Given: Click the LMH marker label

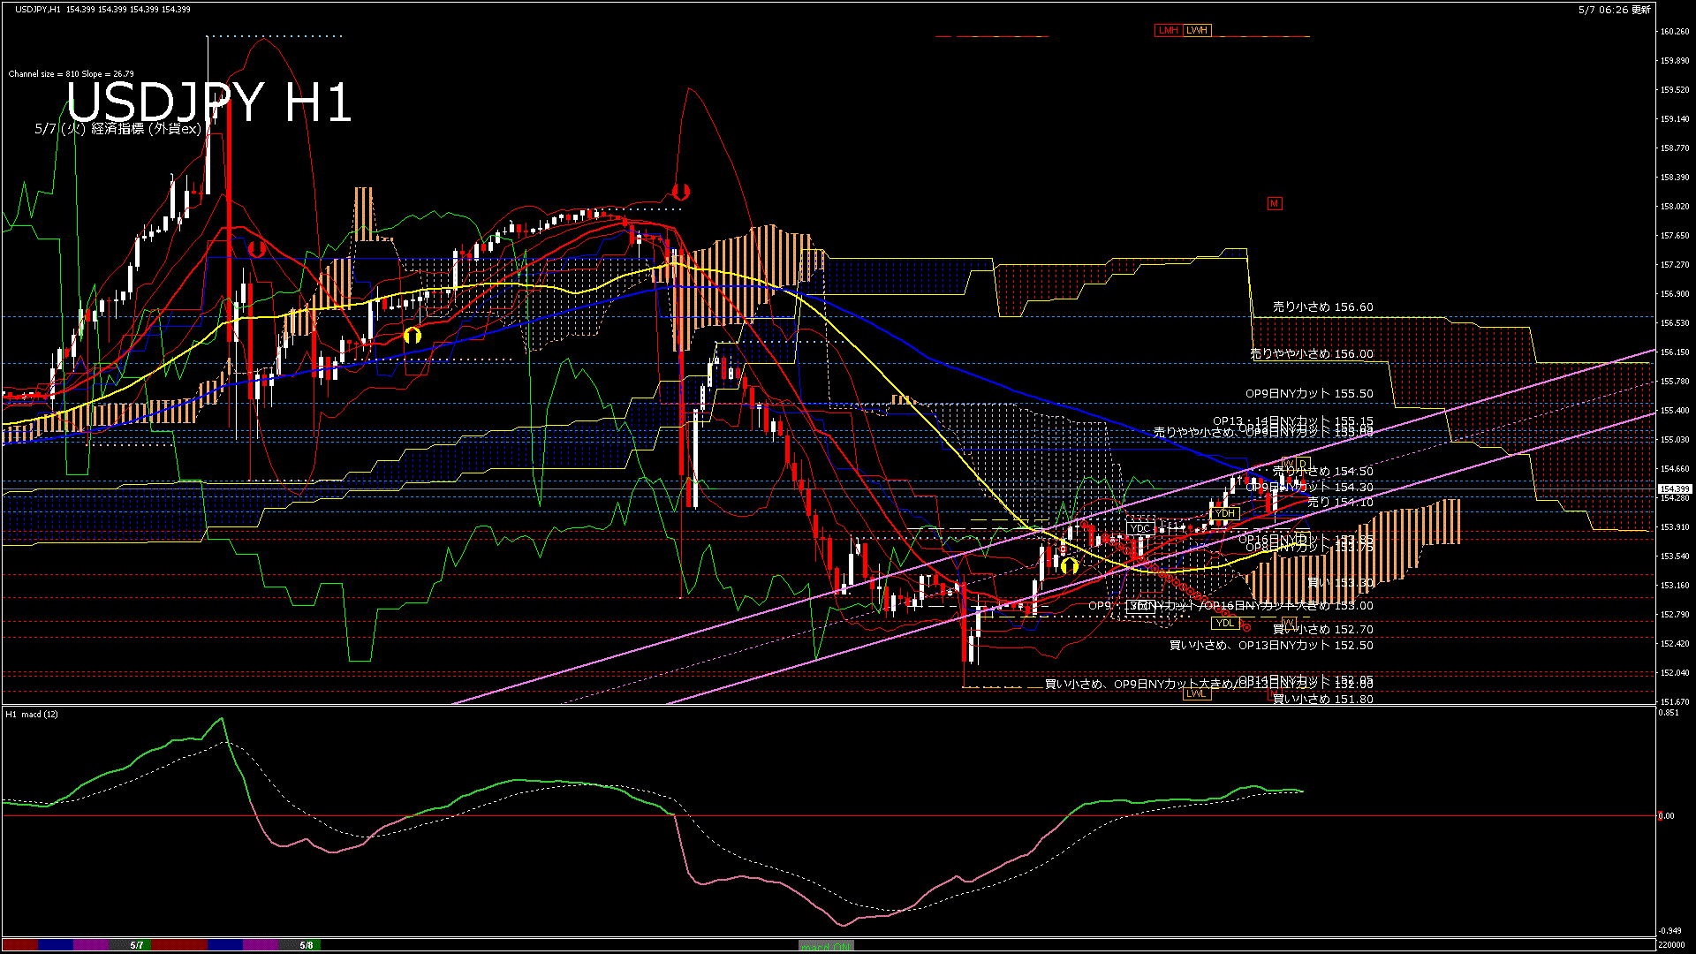Looking at the screenshot, I should click(x=1168, y=30).
